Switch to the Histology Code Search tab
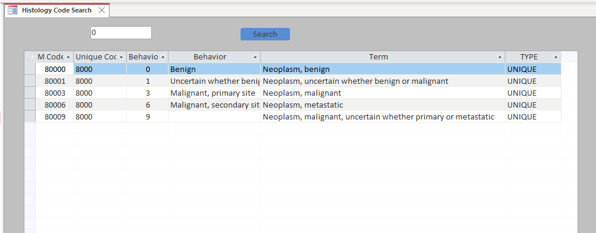 point(57,10)
